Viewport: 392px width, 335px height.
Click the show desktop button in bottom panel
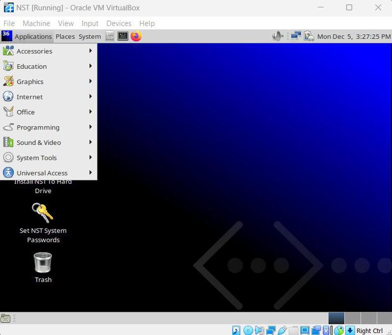[6, 319]
